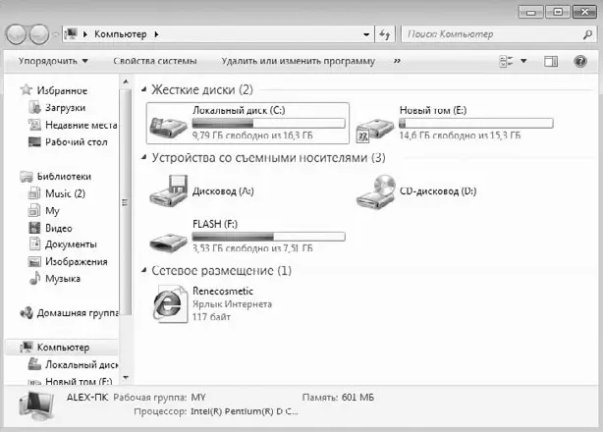Click the sidebar scrollbar down arrow

coord(126,377)
